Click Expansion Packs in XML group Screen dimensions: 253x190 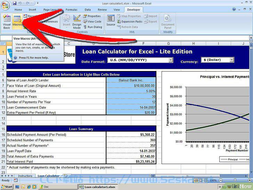tap(130, 22)
